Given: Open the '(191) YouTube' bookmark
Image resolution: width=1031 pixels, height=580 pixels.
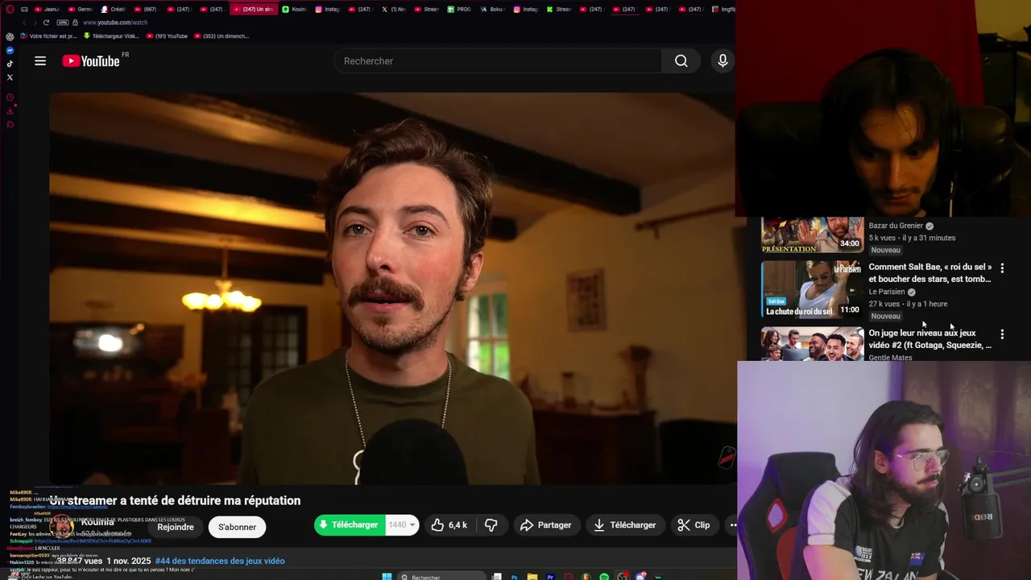Looking at the screenshot, I should tap(167, 36).
